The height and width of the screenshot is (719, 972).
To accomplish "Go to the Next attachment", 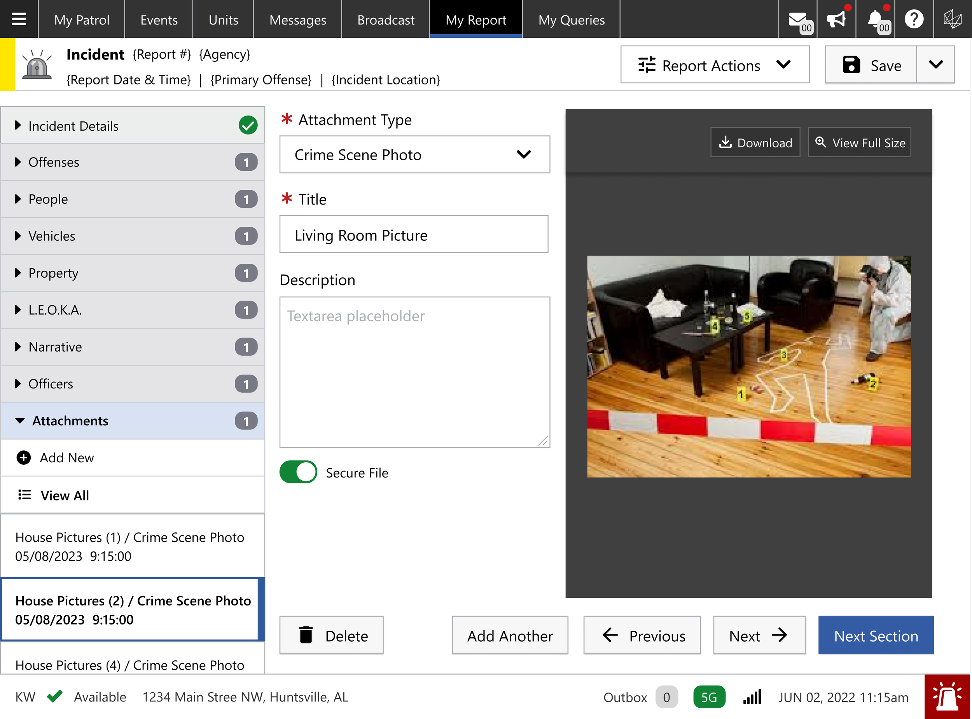I will 760,635.
